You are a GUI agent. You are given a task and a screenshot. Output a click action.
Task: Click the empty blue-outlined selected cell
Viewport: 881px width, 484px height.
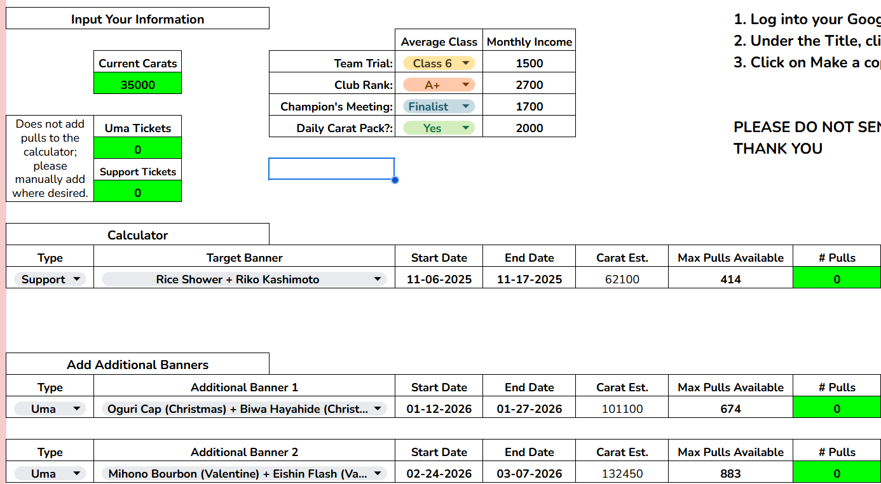point(332,169)
